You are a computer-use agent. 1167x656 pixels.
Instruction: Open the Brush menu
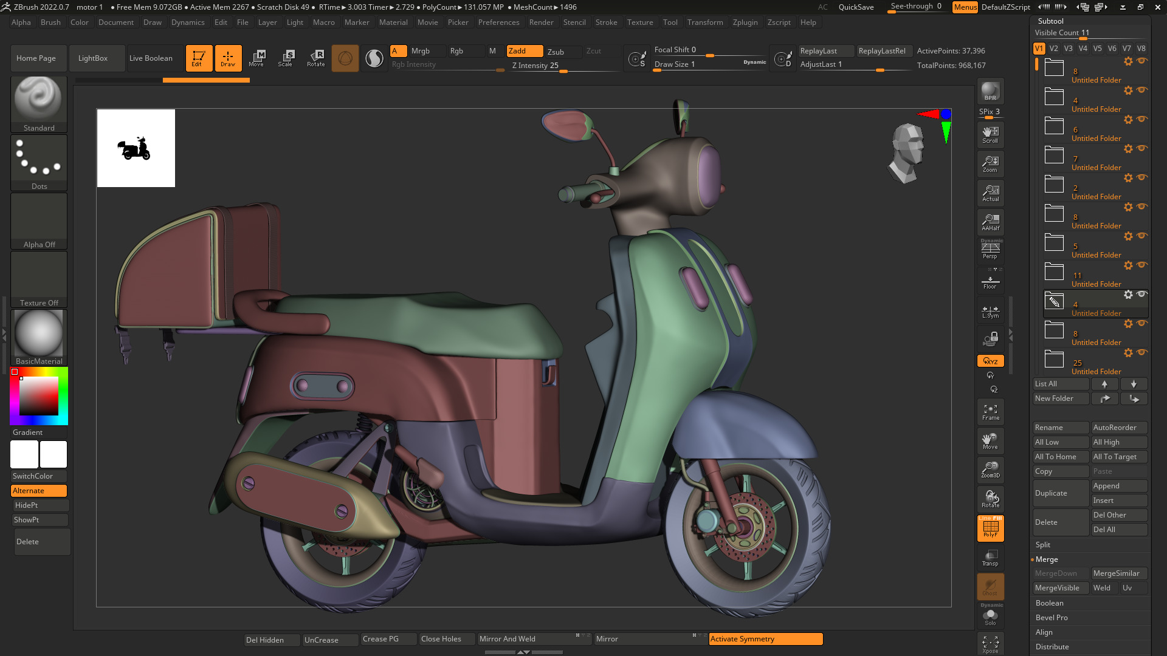[x=50, y=22]
